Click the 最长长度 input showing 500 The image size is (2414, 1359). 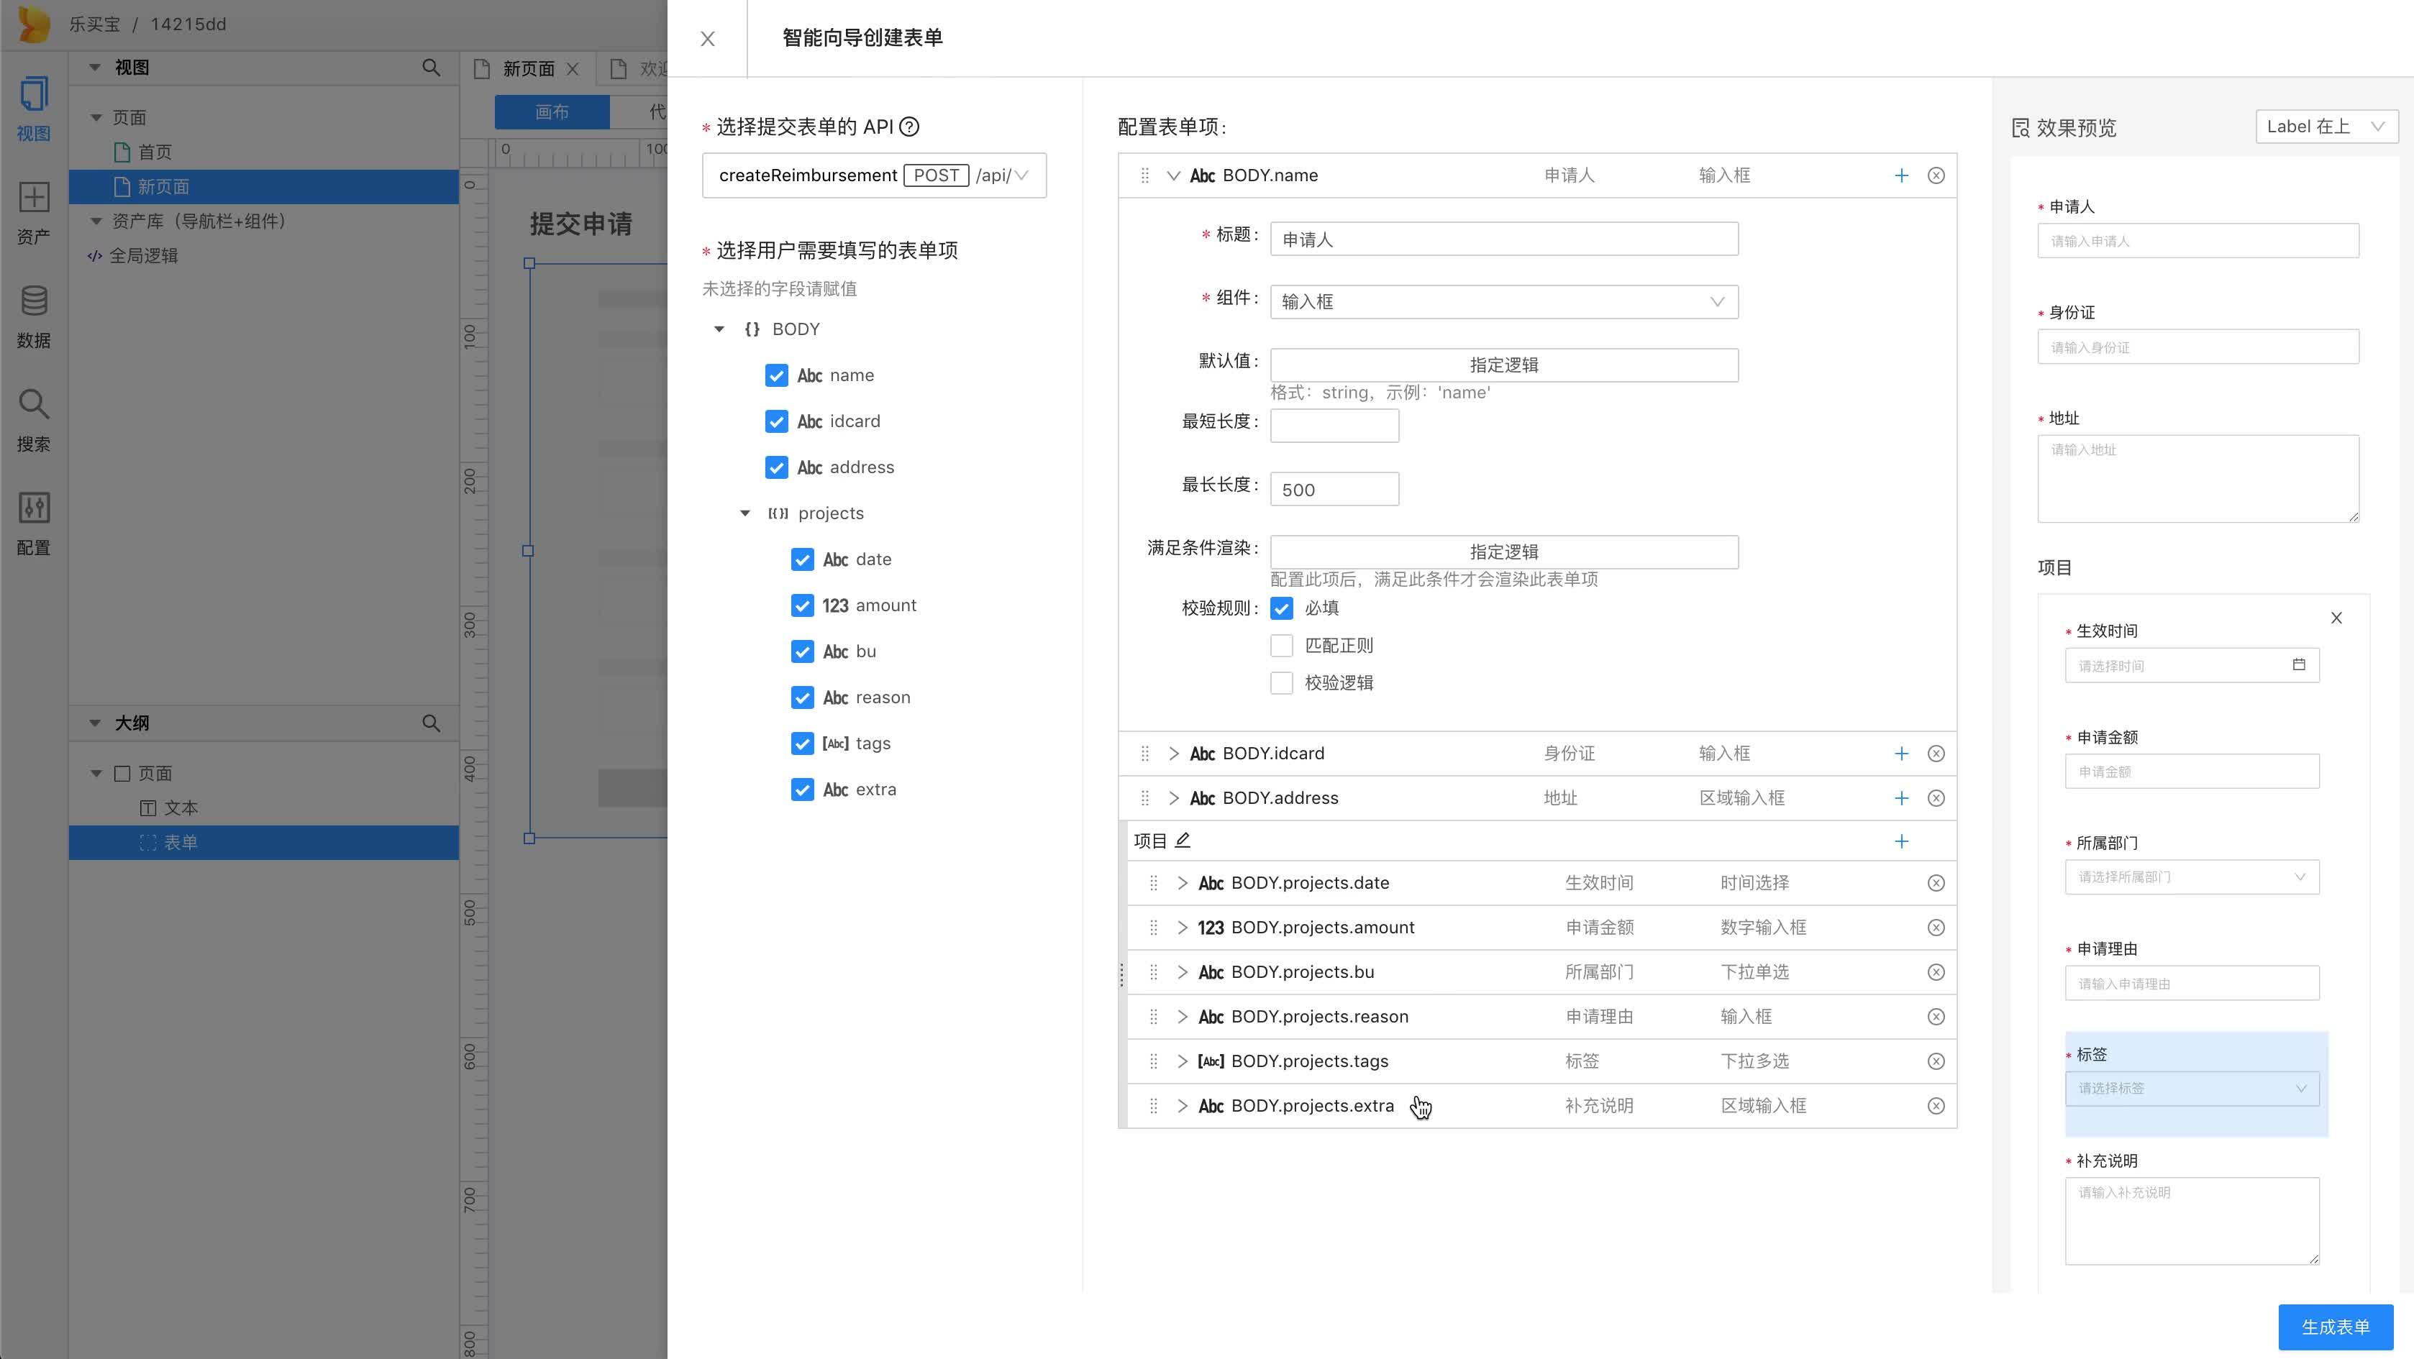pyautogui.click(x=1334, y=490)
